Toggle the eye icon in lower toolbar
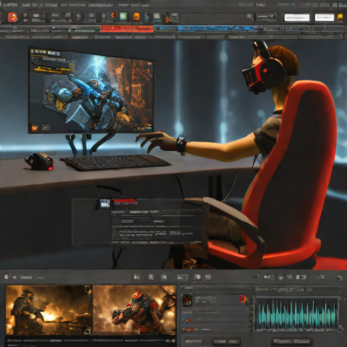 15,277
